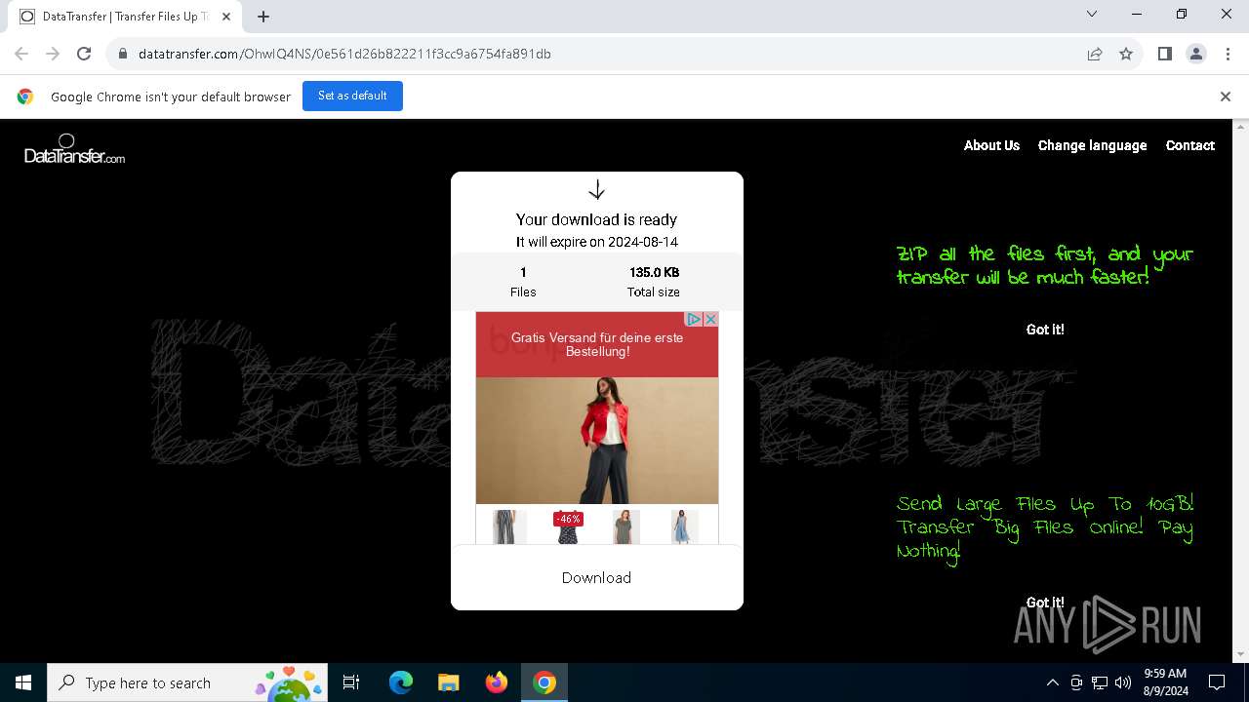
Task: Click the blue dress ad thumbnail
Action: coord(684,526)
